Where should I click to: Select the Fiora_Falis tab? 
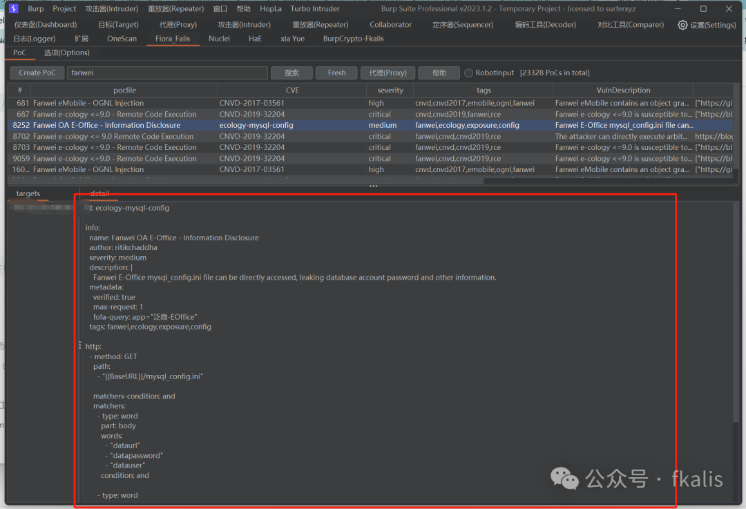(172, 39)
